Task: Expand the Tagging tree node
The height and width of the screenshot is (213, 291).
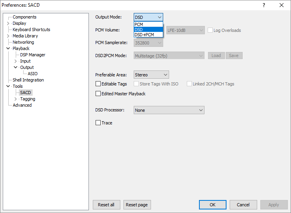Action: click(x=16, y=99)
